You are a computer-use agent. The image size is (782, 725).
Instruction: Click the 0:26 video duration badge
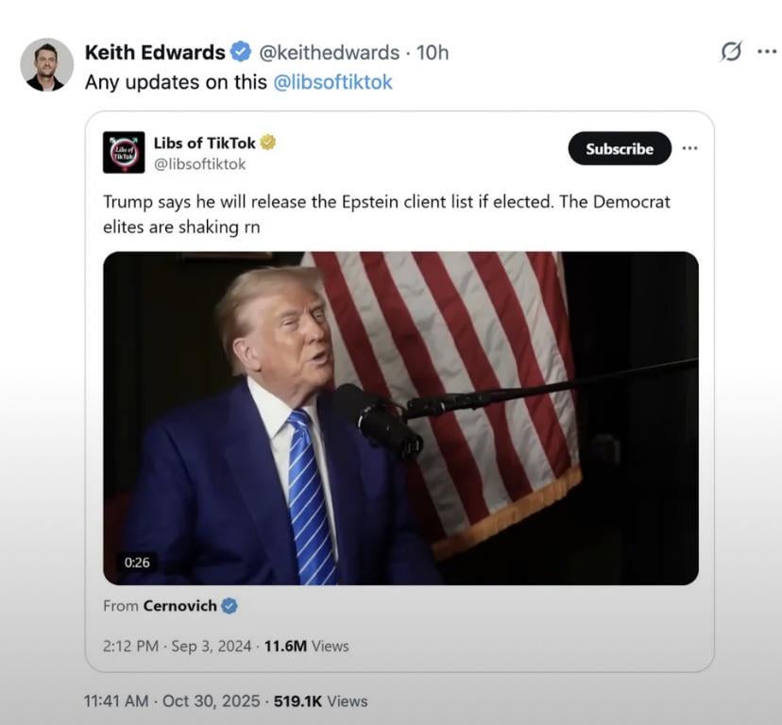[137, 562]
